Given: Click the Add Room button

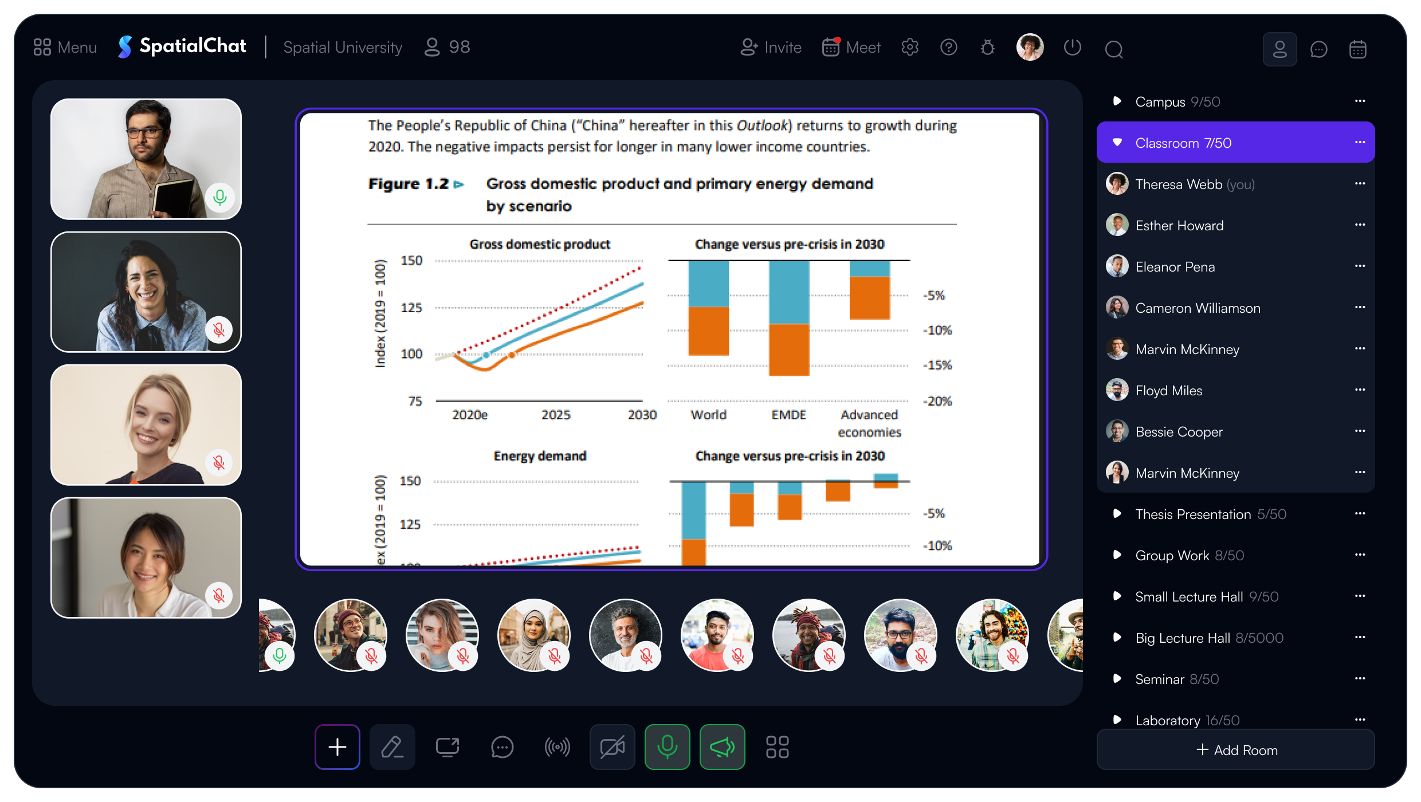Looking at the screenshot, I should coord(1235,749).
